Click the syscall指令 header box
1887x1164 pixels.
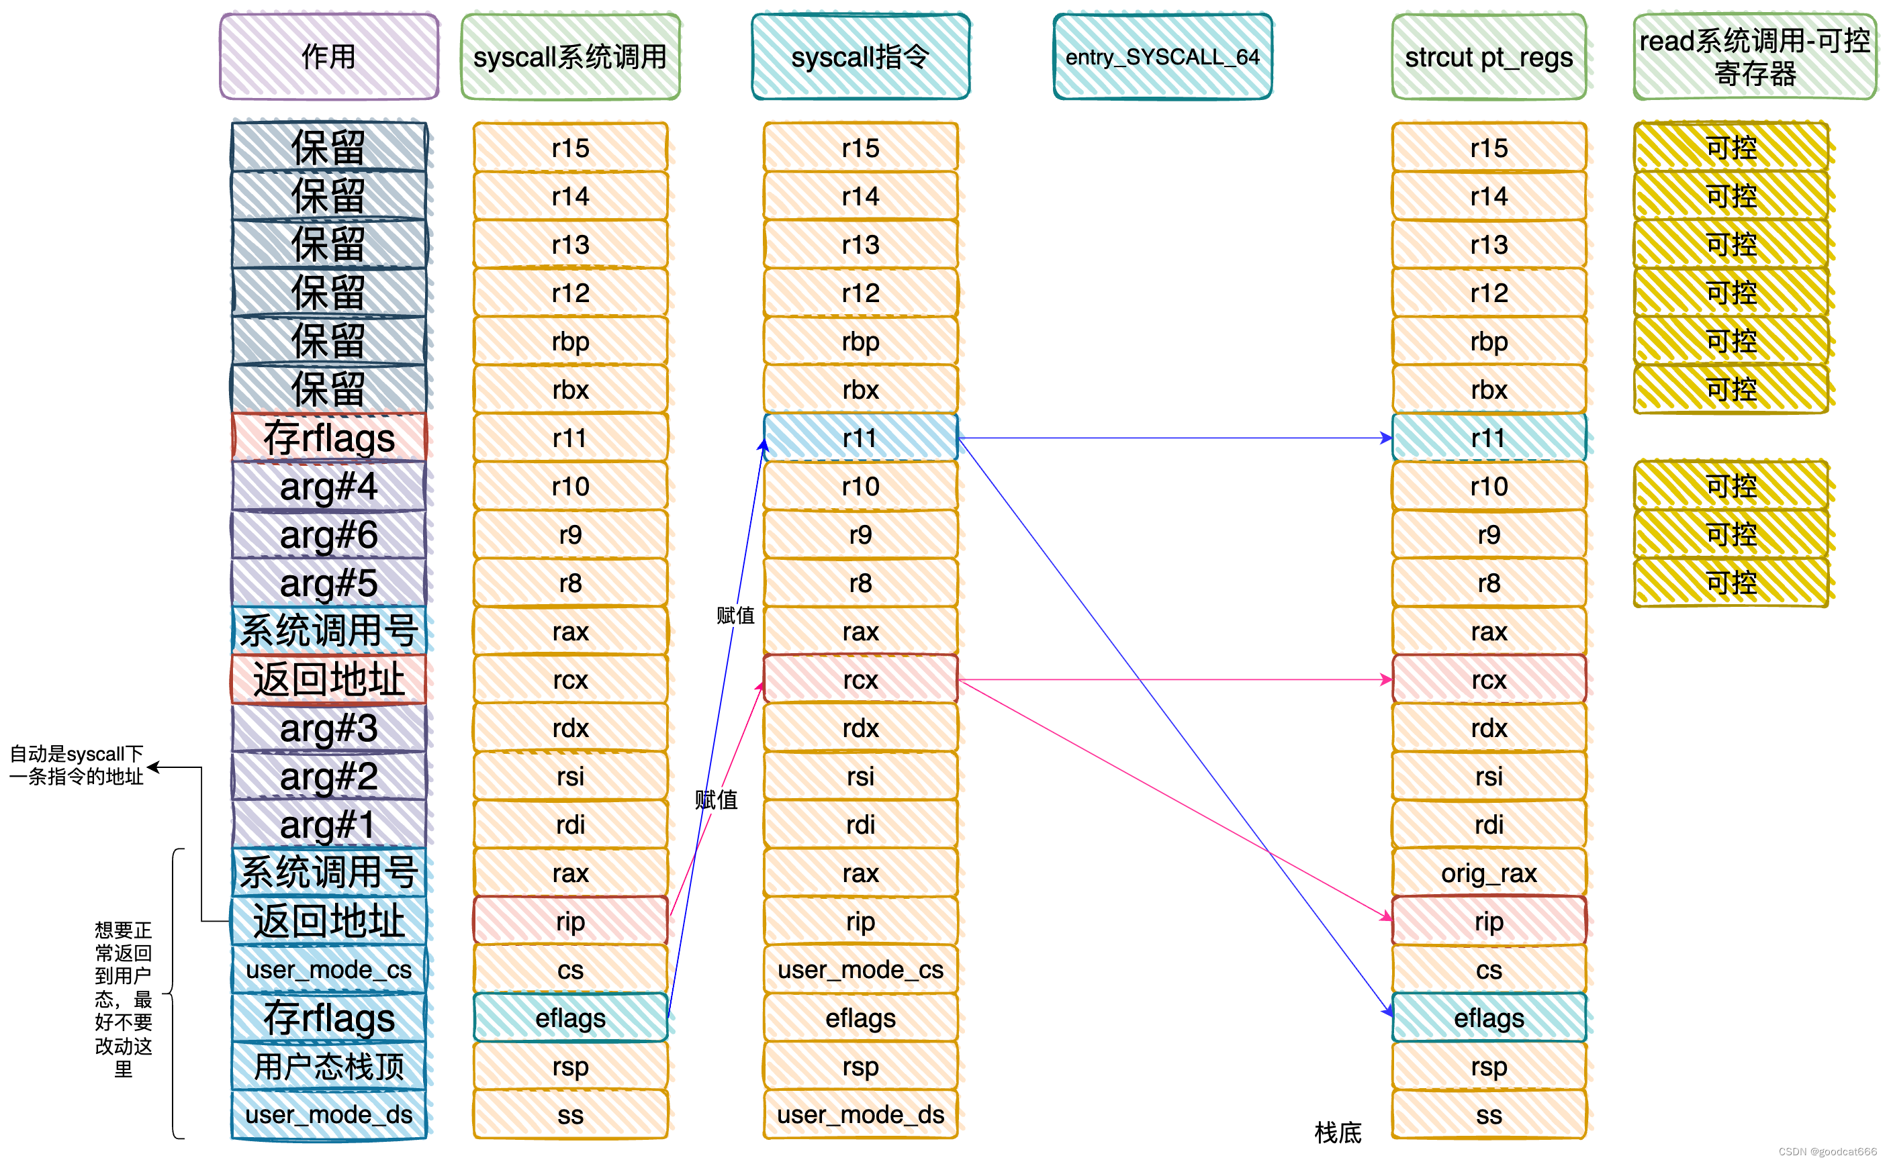click(861, 56)
